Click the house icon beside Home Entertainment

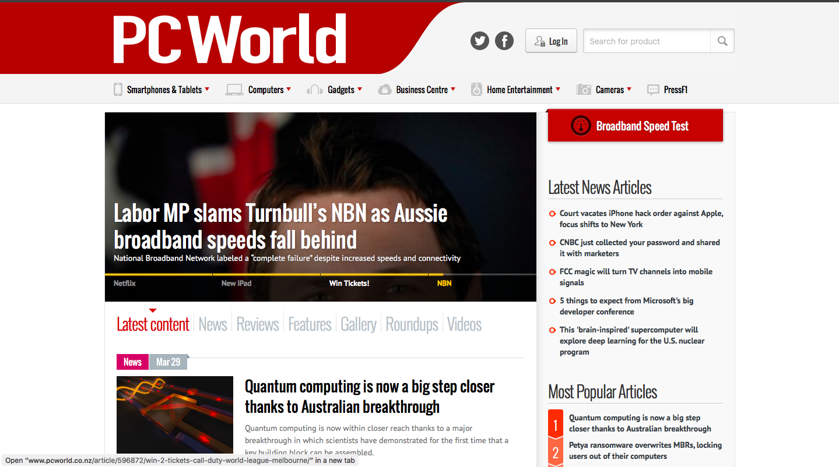[x=476, y=89]
